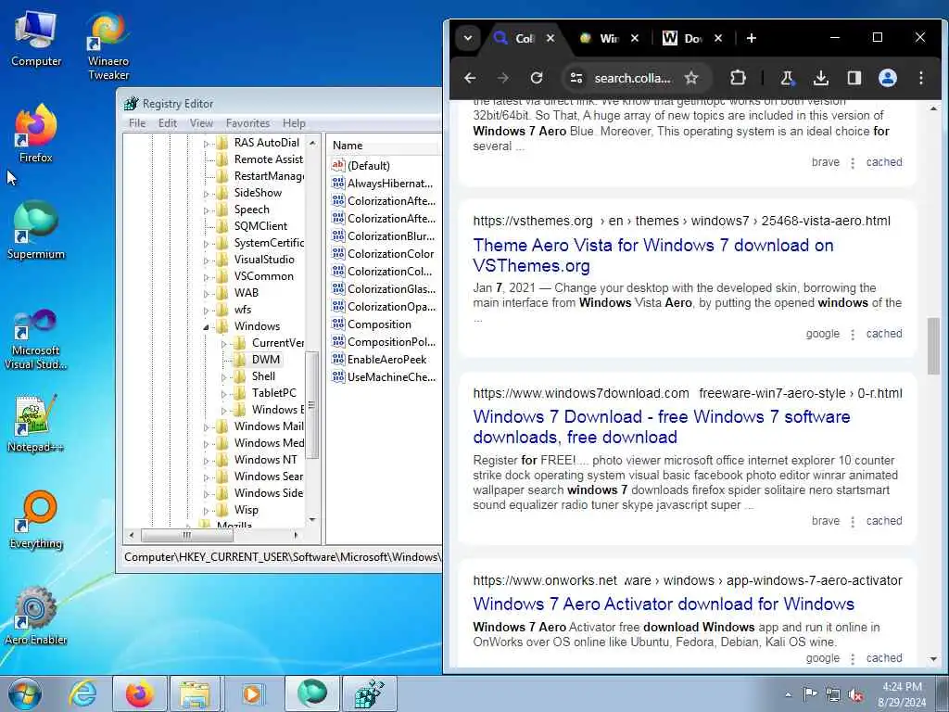Open the browser three-dot menu
The image size is (949, 712).
tap(920, 78)
